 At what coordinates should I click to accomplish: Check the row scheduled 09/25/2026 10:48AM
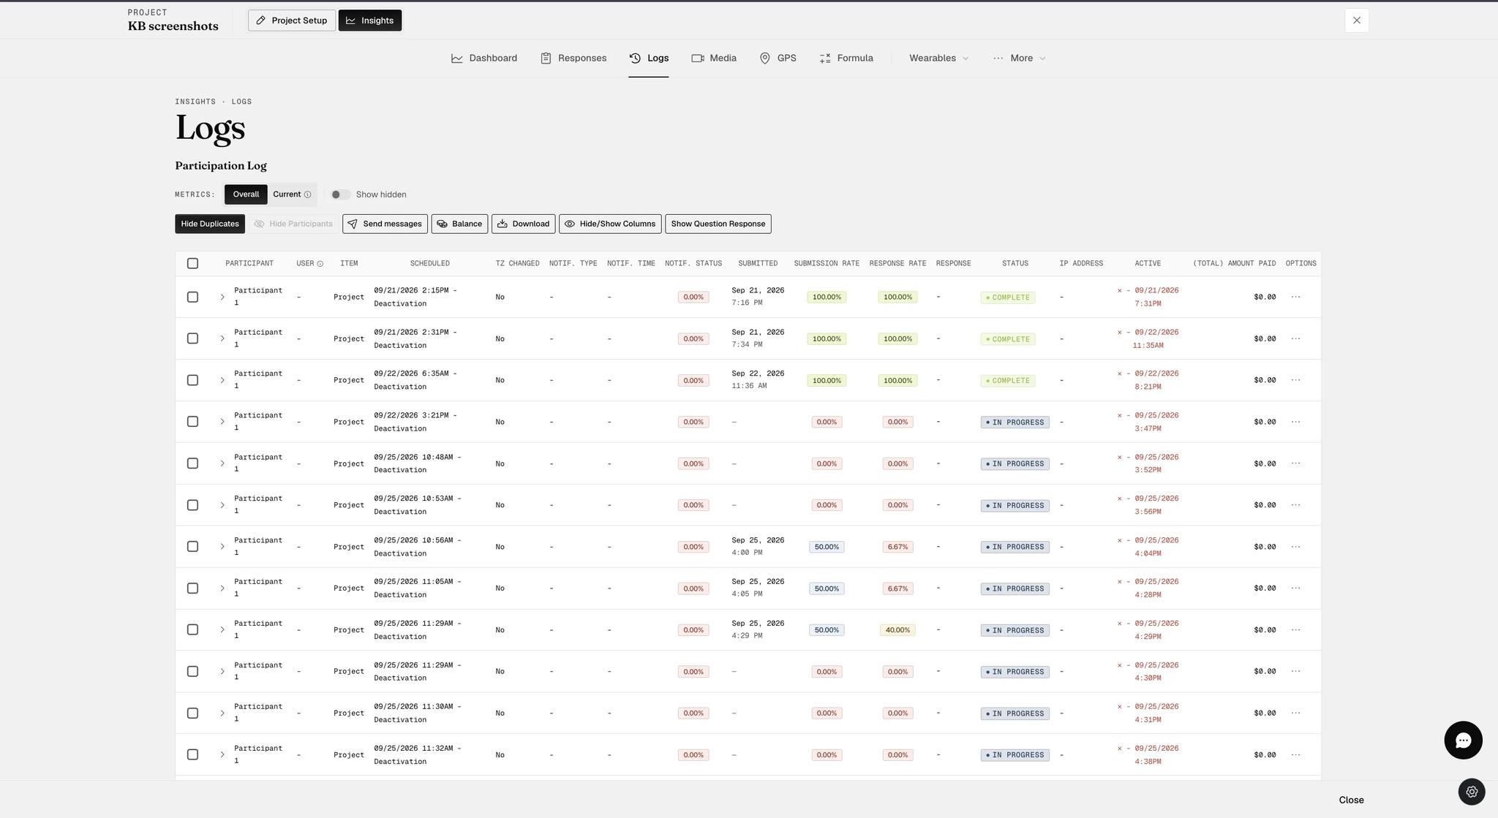pyautogui.click(x=192, y=463)
